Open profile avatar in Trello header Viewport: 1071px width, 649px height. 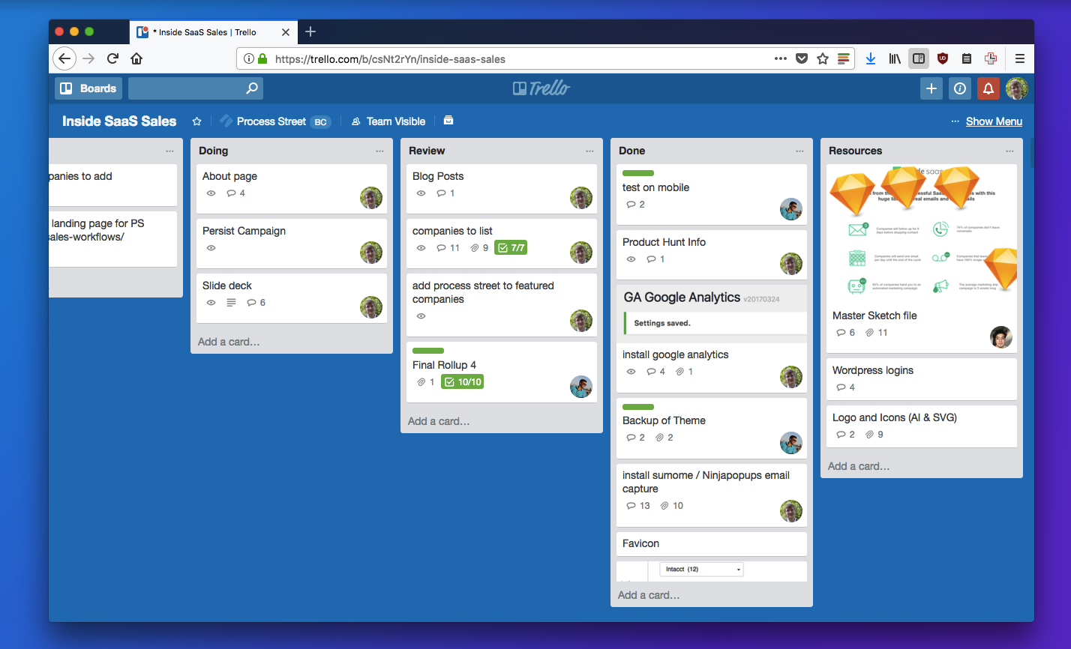tap(1017, 88)
